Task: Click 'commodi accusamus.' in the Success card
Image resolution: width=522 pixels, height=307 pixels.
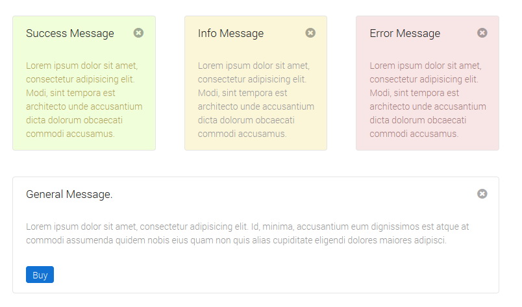Action: [x=70, y=134]
